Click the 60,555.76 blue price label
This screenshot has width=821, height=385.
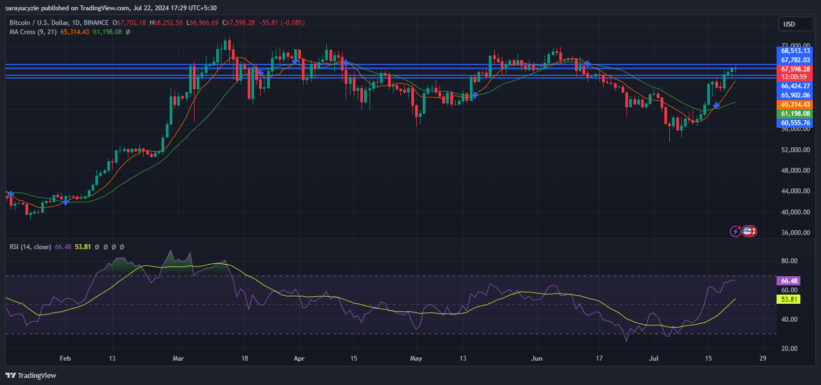[795, 123]
